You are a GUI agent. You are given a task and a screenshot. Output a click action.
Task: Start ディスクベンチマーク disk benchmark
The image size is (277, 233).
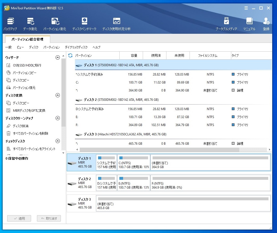(x=84, y=24)
